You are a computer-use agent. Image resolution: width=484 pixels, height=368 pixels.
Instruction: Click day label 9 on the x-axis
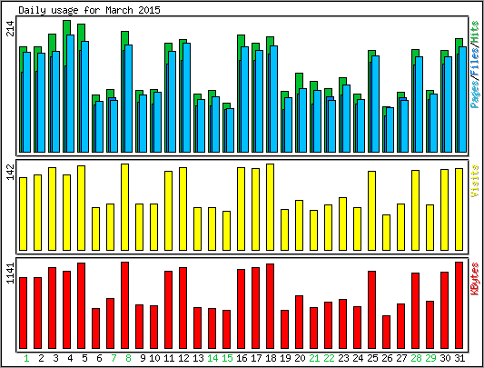(143, 358)
